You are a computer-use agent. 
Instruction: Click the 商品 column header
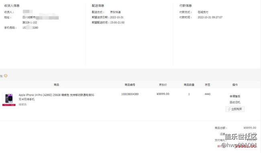[56, 85]
